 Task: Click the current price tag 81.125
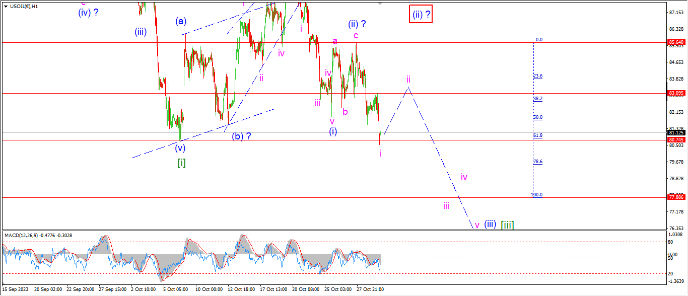[x=675, y=133]
